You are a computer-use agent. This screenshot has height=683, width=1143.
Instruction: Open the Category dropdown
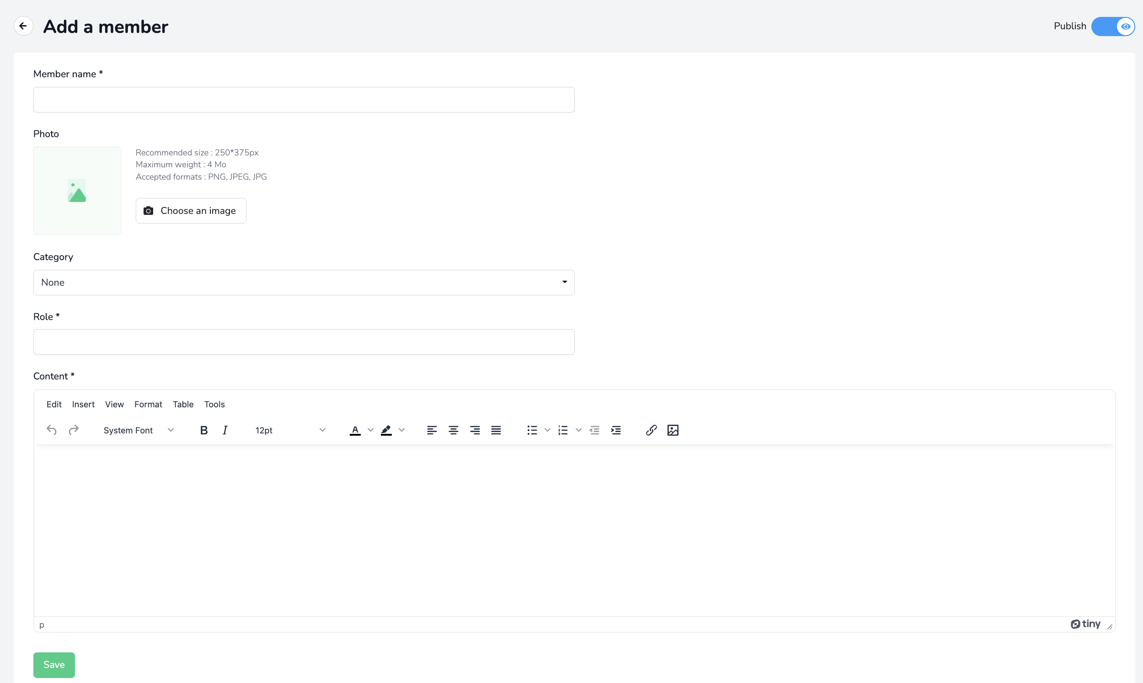coord(304,282)
